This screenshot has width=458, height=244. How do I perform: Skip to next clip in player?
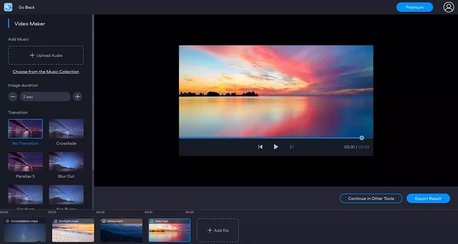[x=292, y=147]
